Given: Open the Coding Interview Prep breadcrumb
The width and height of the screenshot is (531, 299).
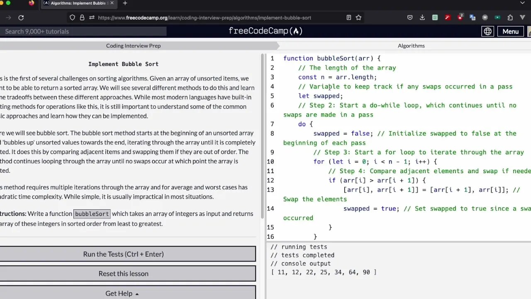Looking at the screenshot, I should point(133,46).
